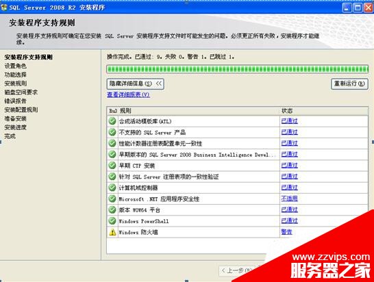374x282 pixels.
Task: Select 安装进度 step in sidebar
Action: click(15, 127)
